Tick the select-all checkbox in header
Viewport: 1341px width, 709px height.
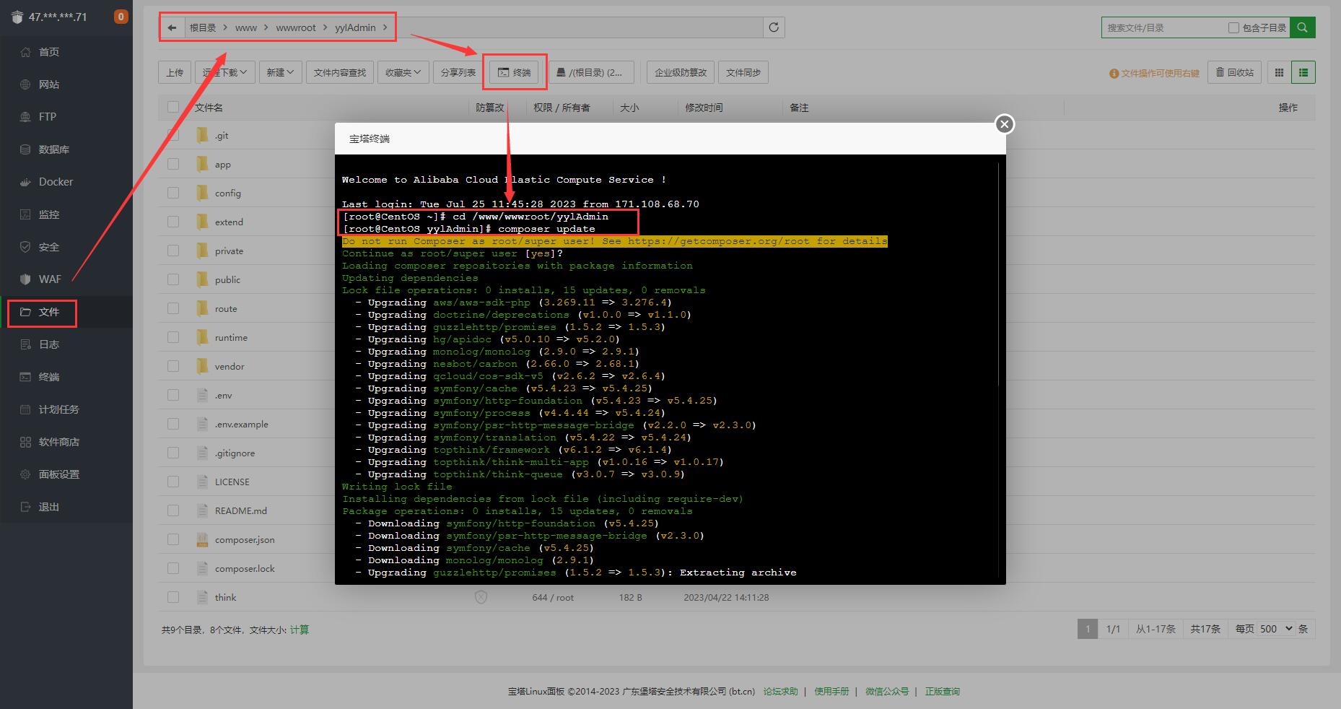173,107
